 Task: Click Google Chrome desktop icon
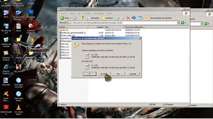(x=31, y=42)
